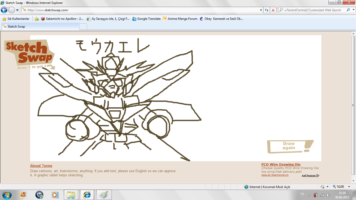
Task: Open Anime Manga Forum bookmark
Action: [x=180, y=19]
